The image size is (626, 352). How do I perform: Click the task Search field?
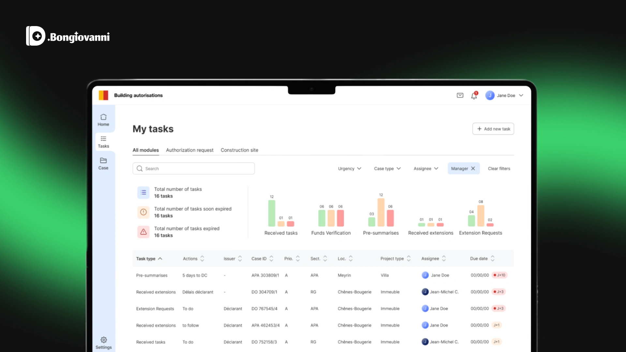tap(194, 169)
